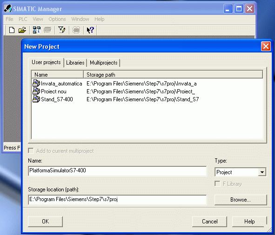
Task: Click the Help button in dialog
Action: [249, 222]
